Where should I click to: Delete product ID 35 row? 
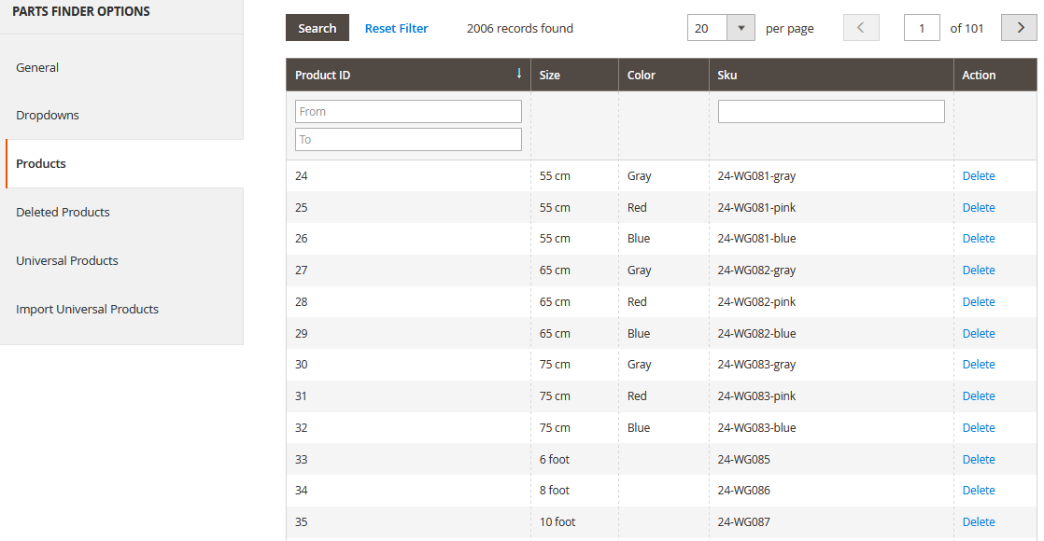point(979,521)
